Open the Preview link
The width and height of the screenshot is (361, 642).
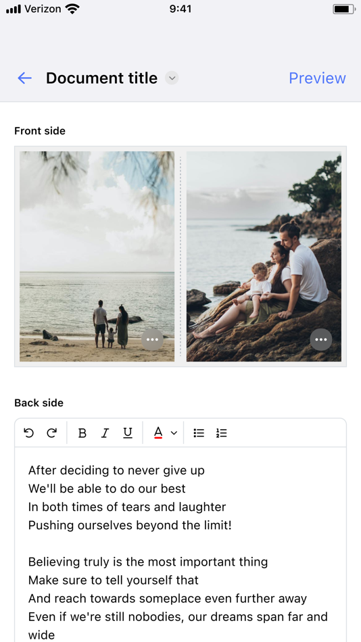tap(317, 78)
